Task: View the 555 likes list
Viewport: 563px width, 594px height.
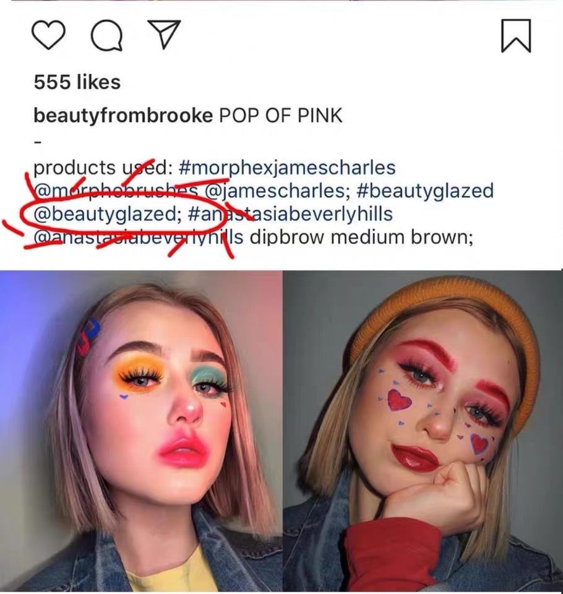Action: pos(77,82)
